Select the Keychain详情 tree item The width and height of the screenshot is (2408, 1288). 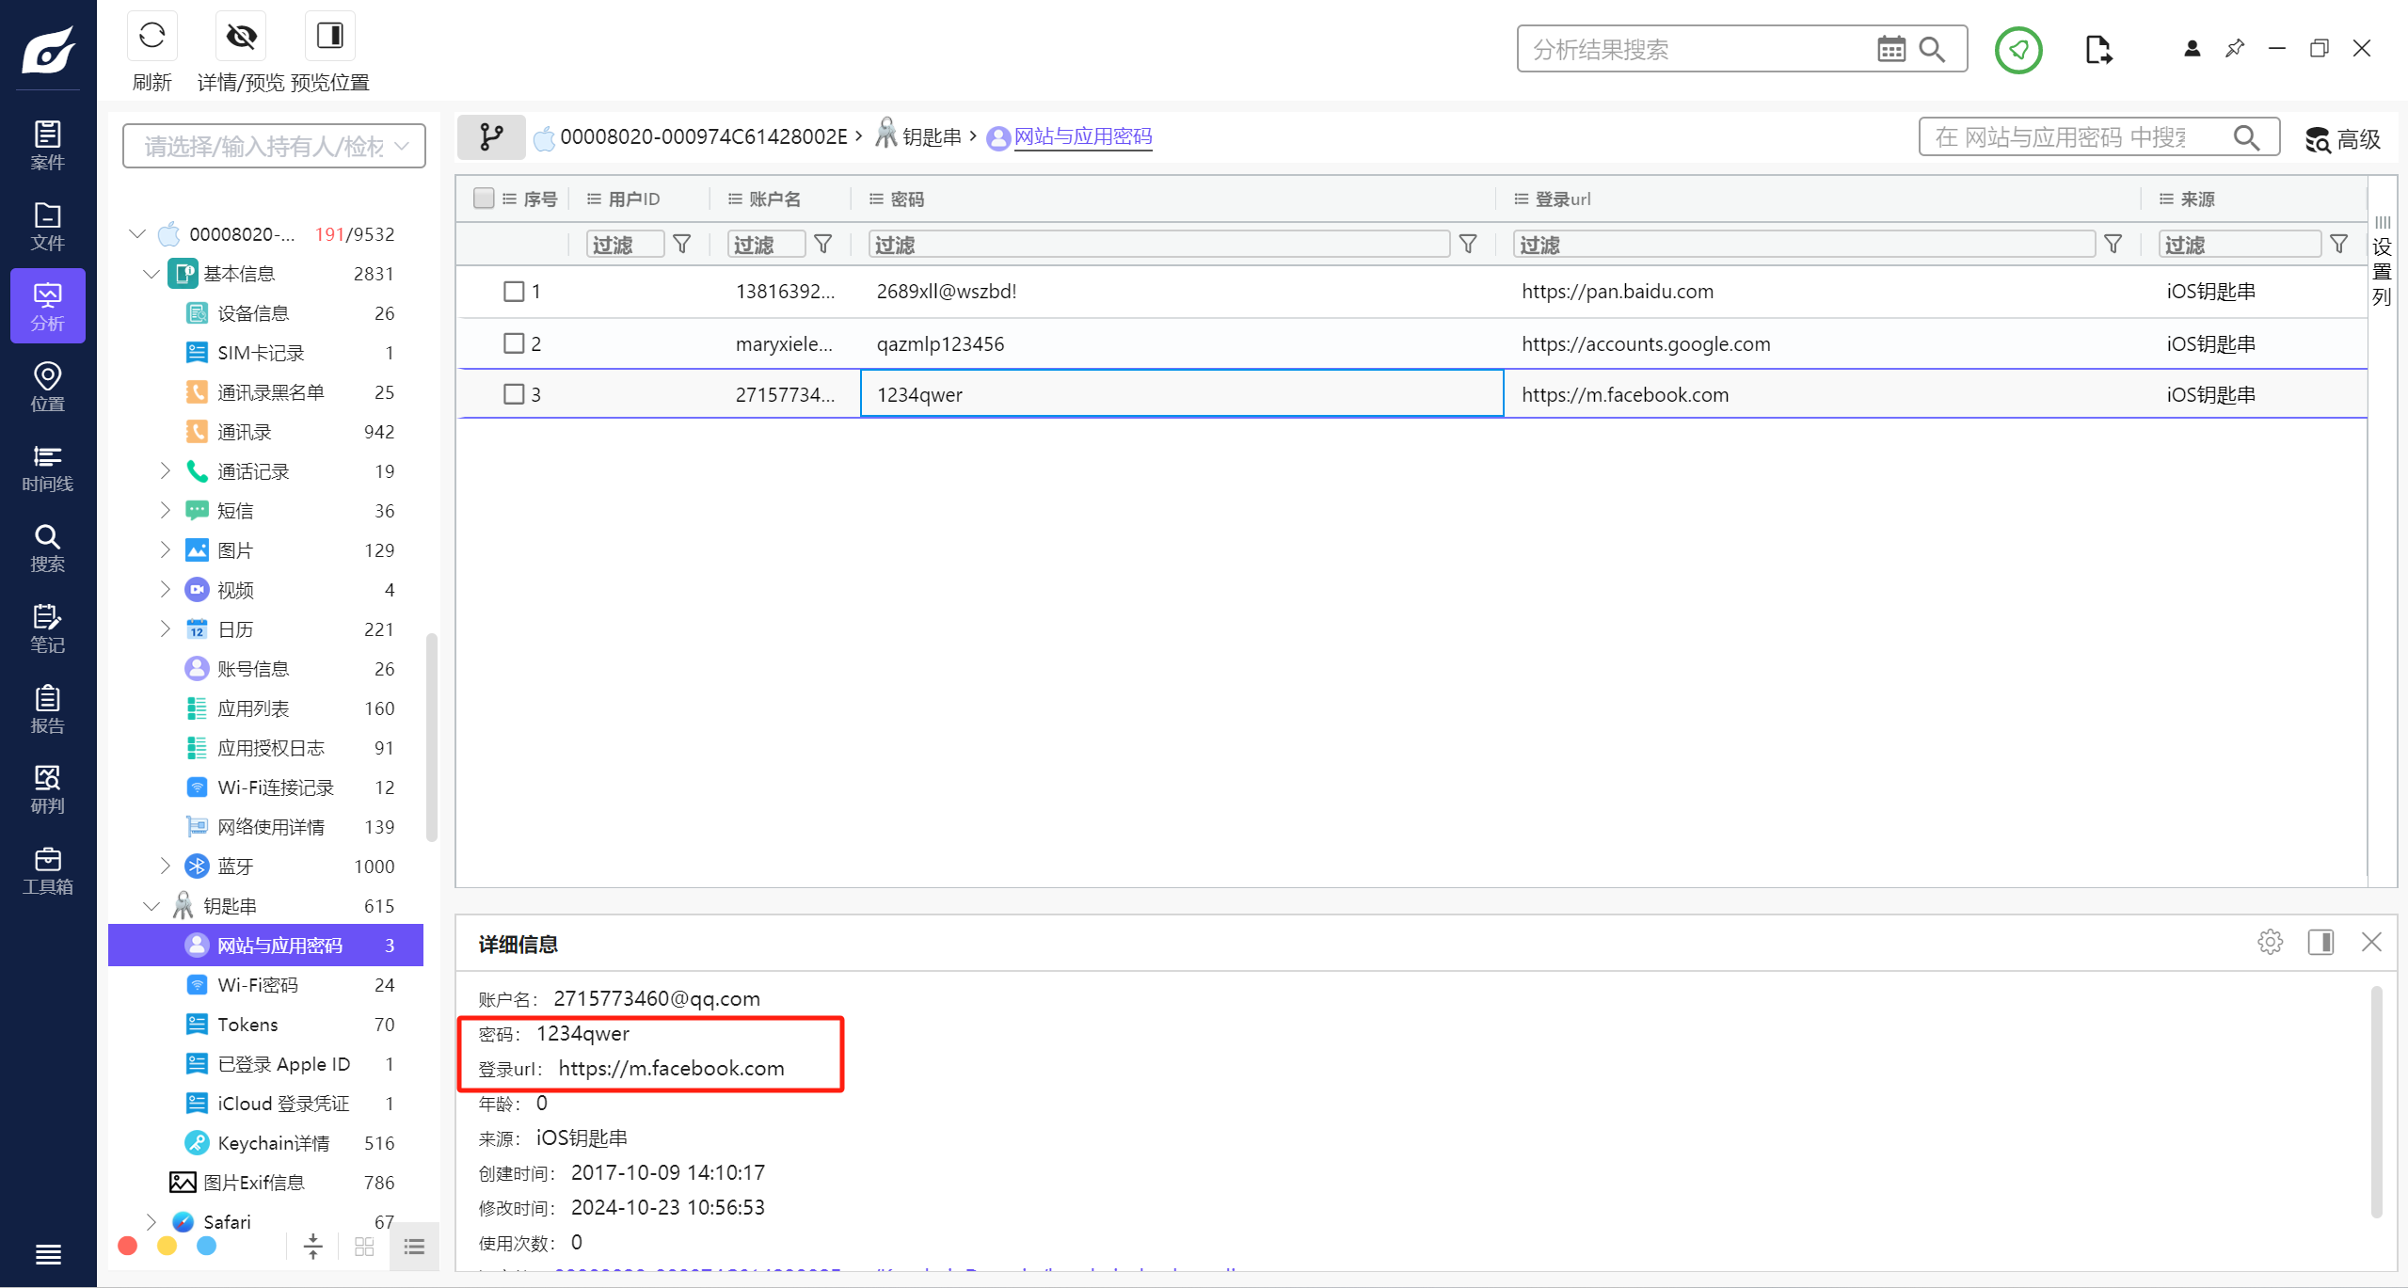coord(273,1143)
